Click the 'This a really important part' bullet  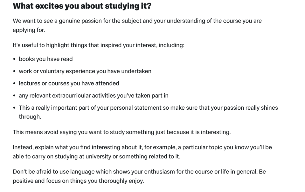[x=148, y=112]
